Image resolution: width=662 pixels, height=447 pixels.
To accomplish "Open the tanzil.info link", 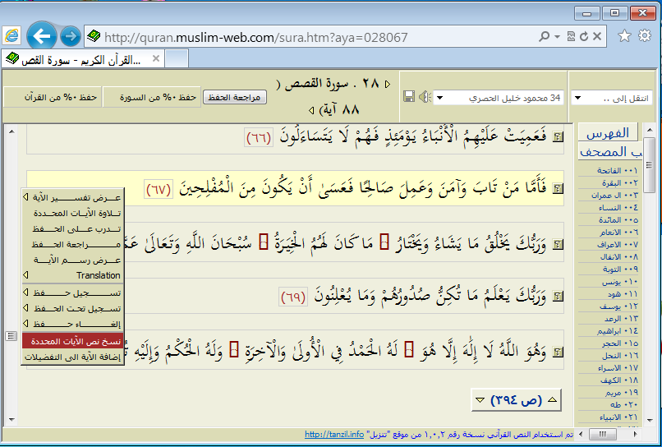I will click(334, 435).
